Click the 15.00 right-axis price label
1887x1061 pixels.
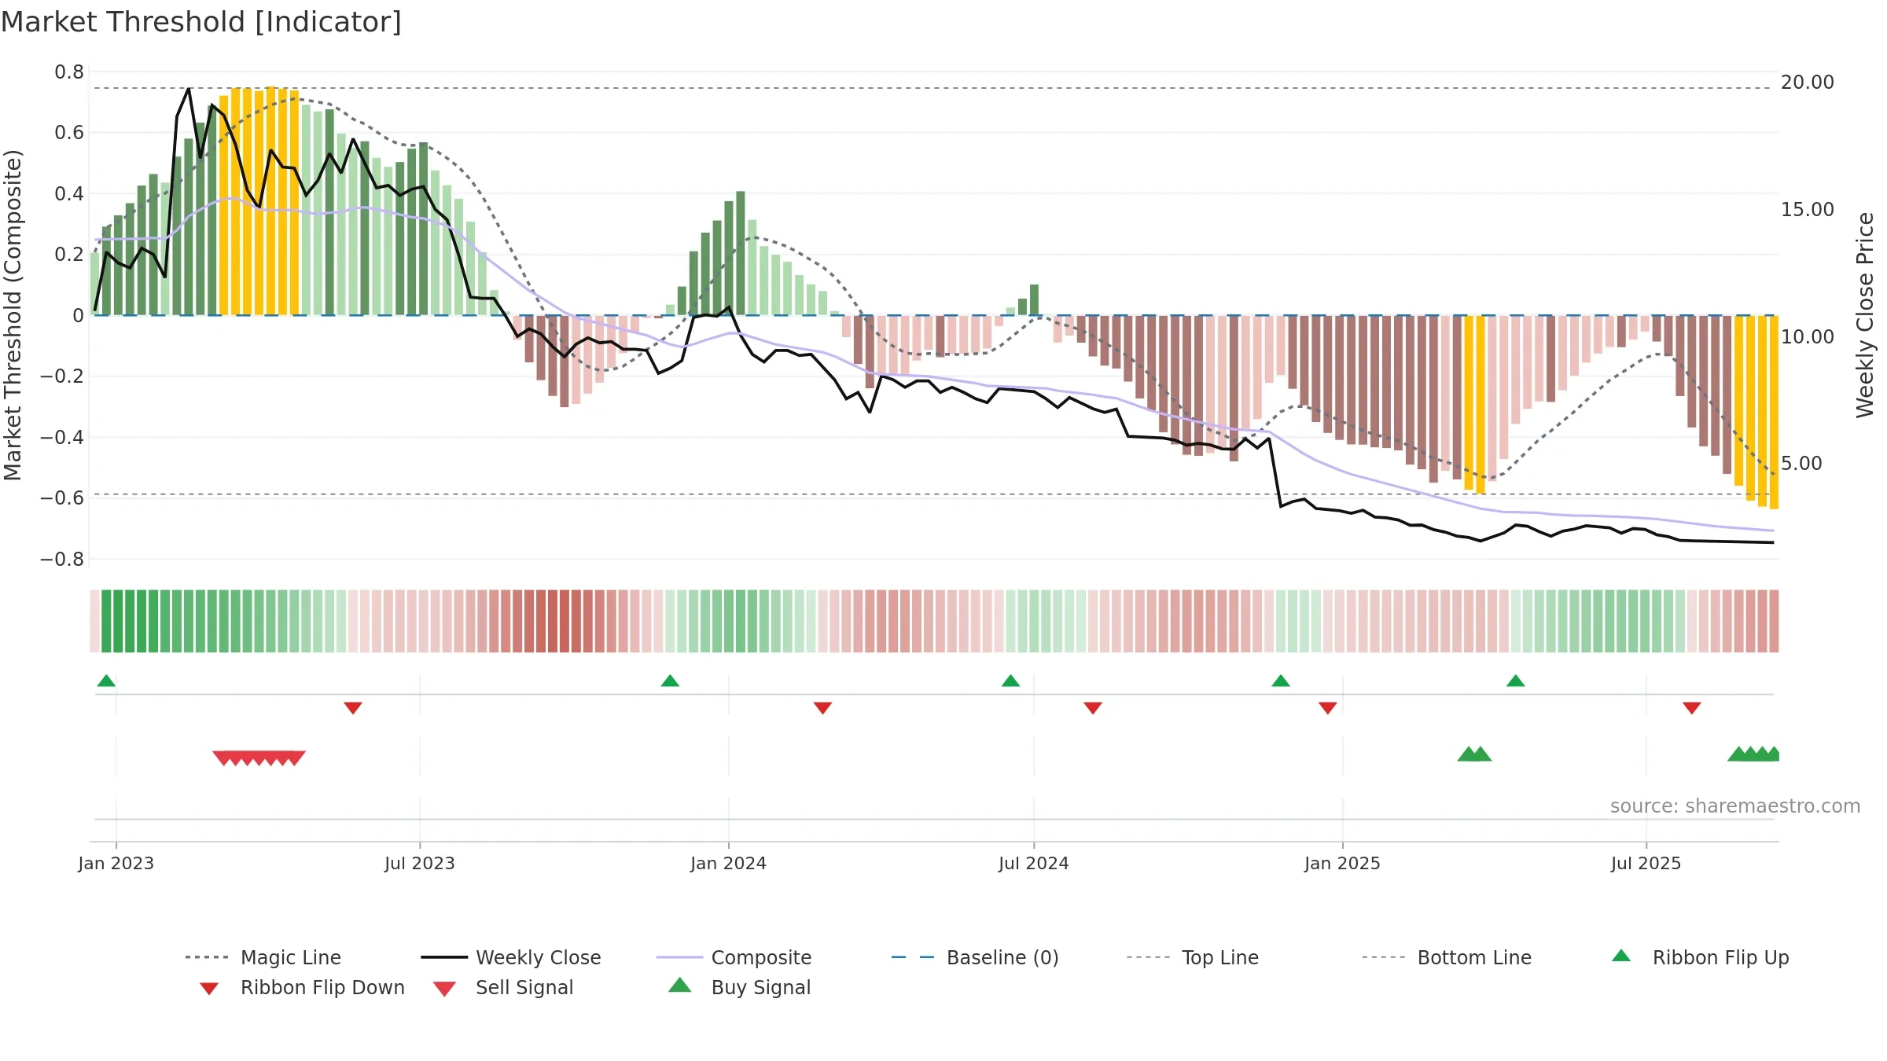click(1808, 209)
